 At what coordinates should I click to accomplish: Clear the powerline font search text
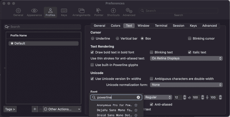coord(138,97)
